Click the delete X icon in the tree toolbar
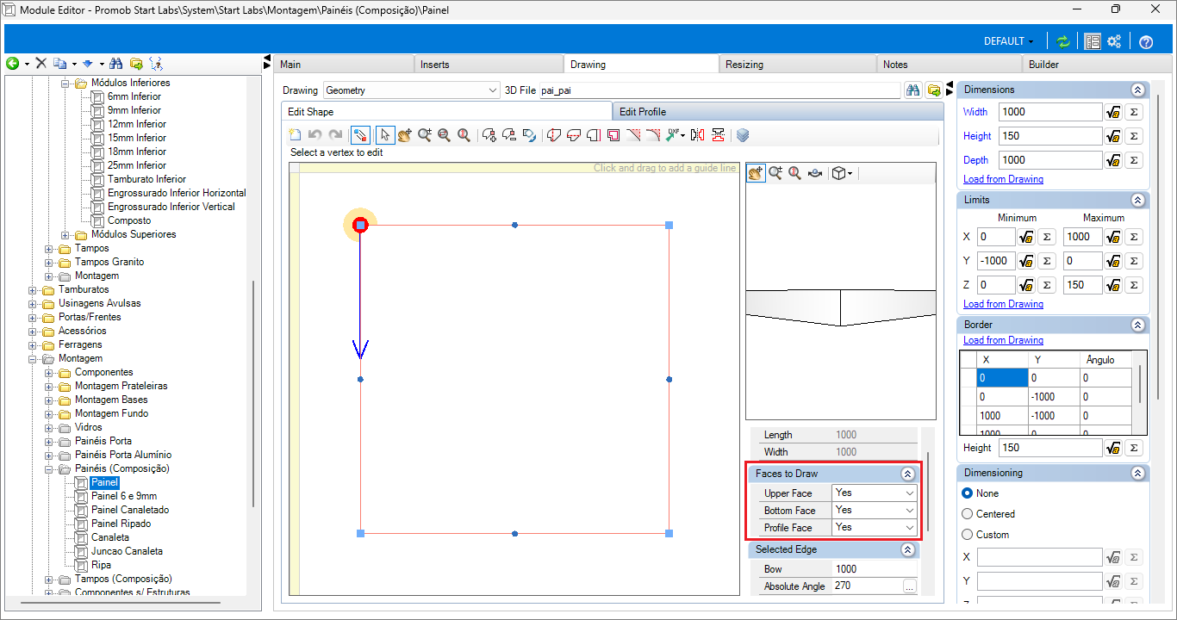This screenshot has height=620, width=1177. (40, 64)
